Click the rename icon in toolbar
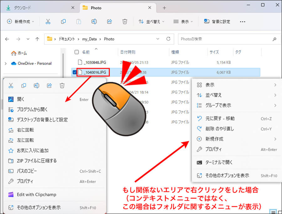This screenshot has height=214, width=282. [94, 22]
